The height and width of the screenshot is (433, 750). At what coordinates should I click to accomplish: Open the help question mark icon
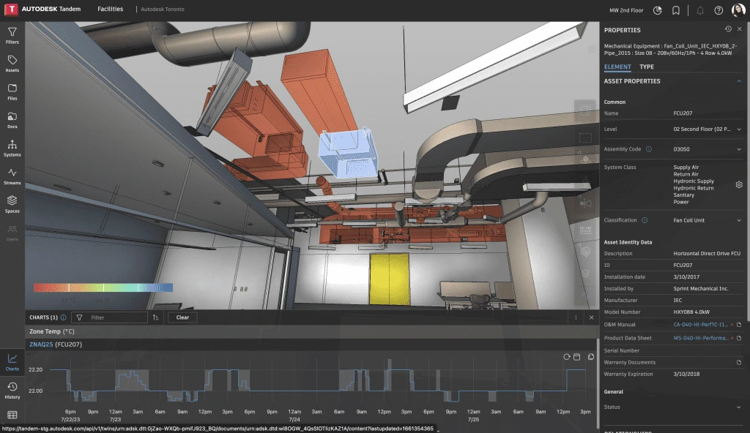coord(719,10)
